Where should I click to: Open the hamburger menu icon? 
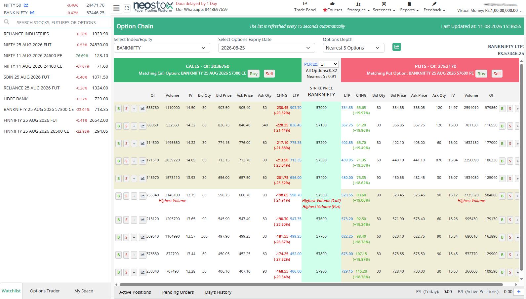[x=116, y=8]
